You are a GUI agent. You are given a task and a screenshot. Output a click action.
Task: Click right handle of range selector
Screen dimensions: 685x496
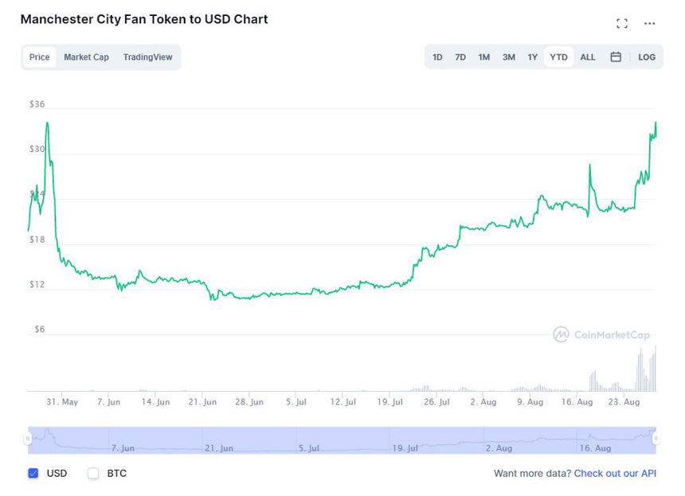pyautogui.click(x=656, y=439)
